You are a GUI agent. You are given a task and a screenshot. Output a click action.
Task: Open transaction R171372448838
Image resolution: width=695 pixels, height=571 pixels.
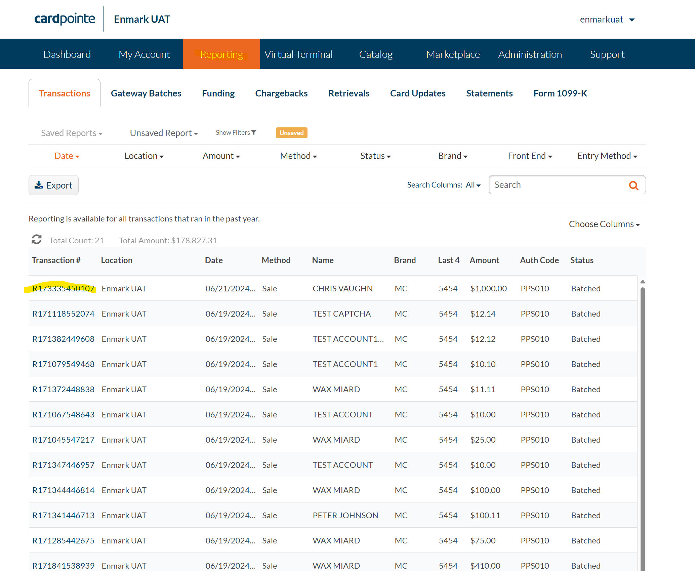[x=64, y=389]
